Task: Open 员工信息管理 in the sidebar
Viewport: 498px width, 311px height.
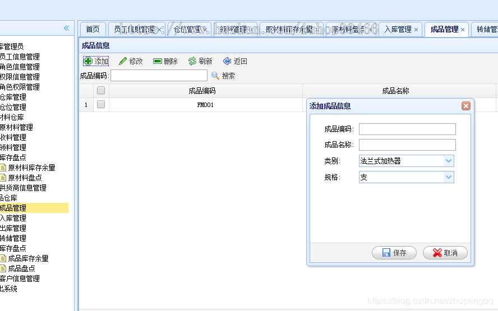Action: tap(20, 57)
